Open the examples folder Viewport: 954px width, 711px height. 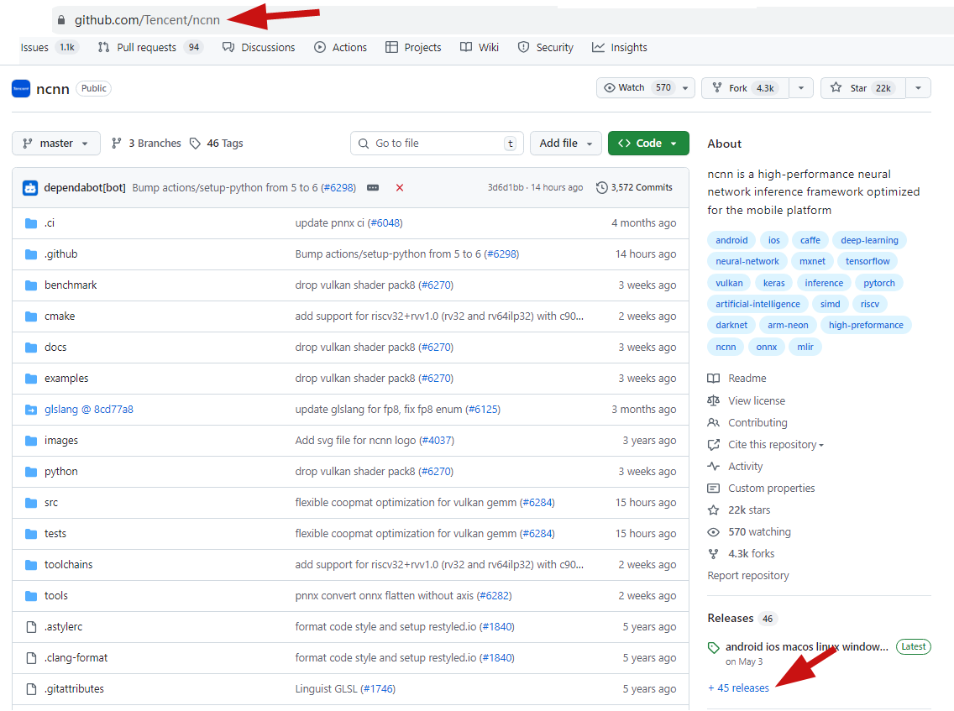(66, 379)
